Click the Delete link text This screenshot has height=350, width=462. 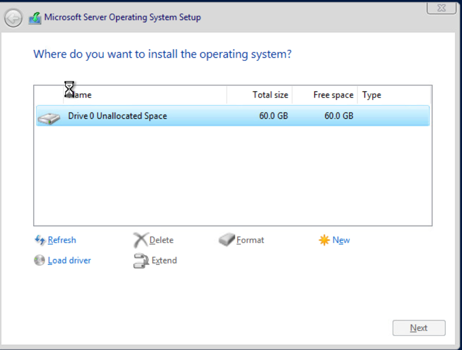(161, 240)
